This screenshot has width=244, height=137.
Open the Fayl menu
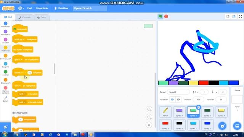pyautogui.click(x=29, y=8)
